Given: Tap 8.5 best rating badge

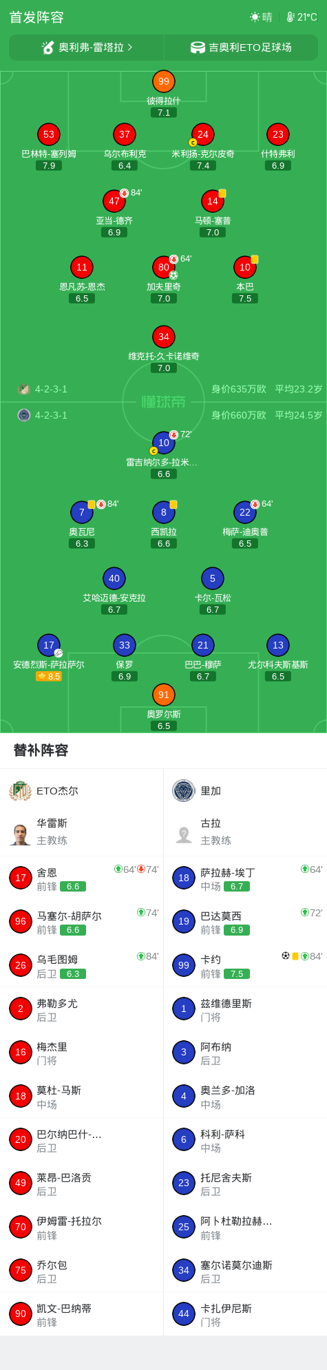Looking at the screenshot, I should (49, 677).
